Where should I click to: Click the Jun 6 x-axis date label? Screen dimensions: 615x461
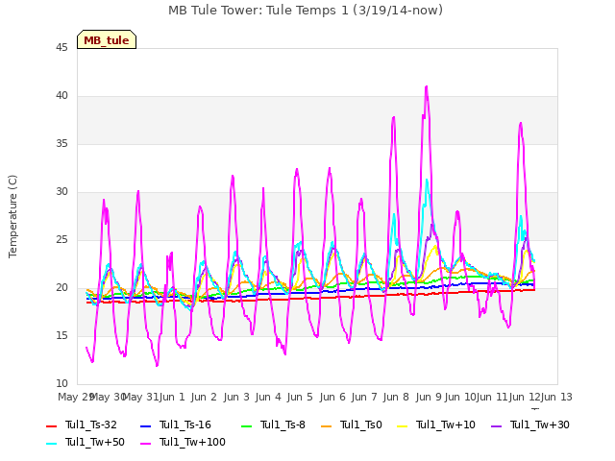click(332, 397)
